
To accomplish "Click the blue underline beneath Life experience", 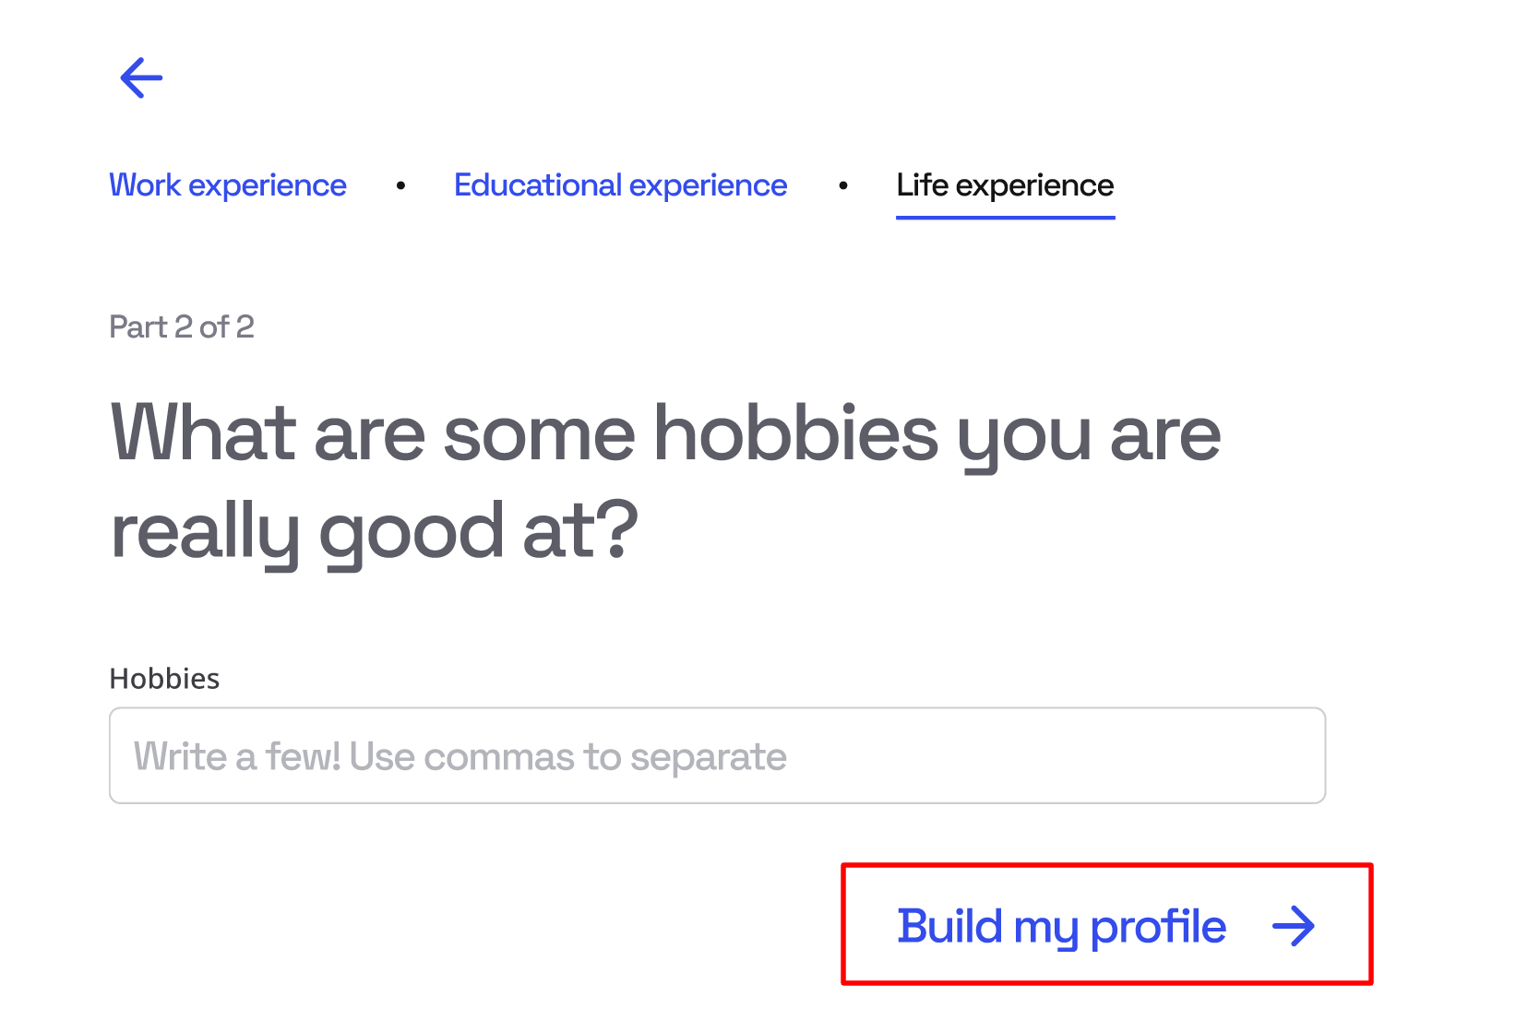I will tap(1005, 218).
